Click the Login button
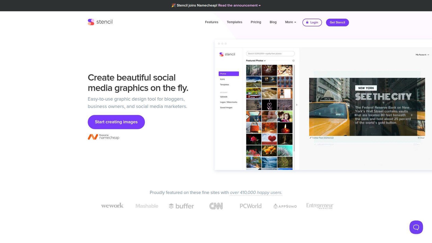This screenshot has width=432, height=243. 312,22
